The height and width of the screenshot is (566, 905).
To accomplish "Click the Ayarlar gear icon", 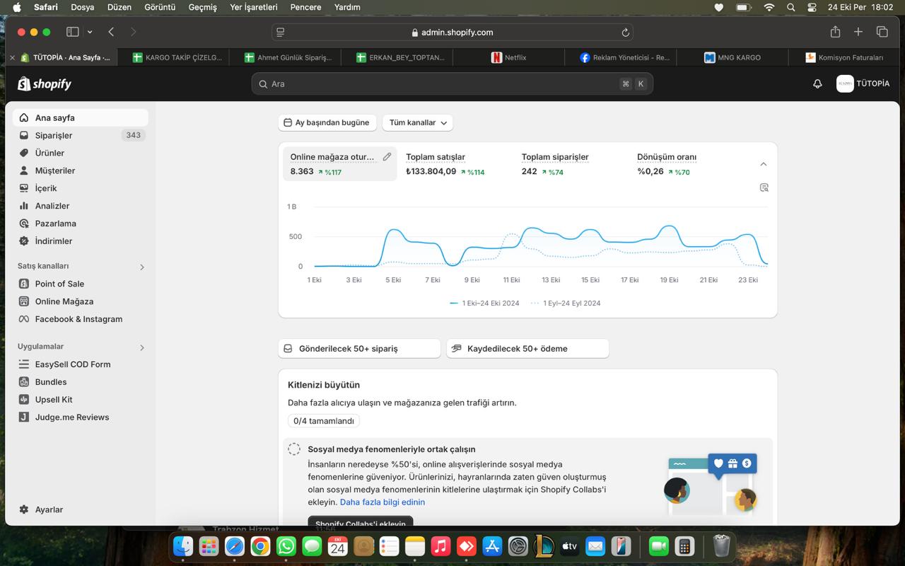I will click(x=24, y=509).
